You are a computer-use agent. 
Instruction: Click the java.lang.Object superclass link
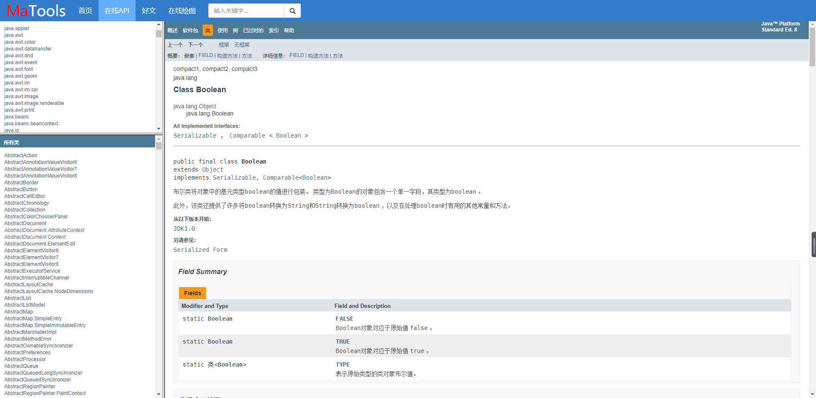coord(195,106)
